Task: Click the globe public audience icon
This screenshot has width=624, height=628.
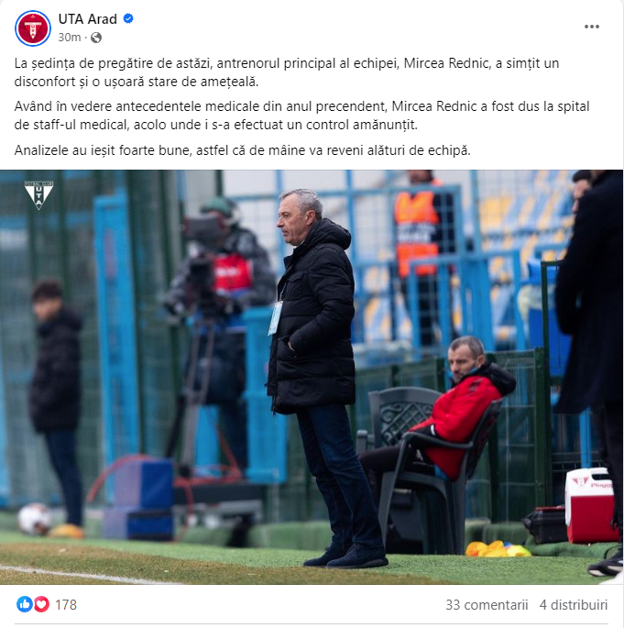Action: 96,38
